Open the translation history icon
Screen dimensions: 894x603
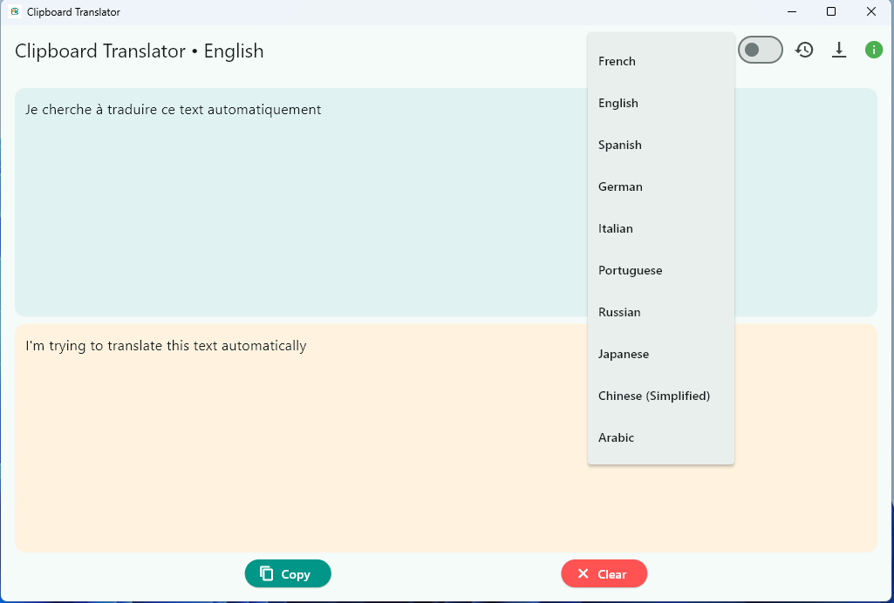pyautogui.click(x=804, y=51)
